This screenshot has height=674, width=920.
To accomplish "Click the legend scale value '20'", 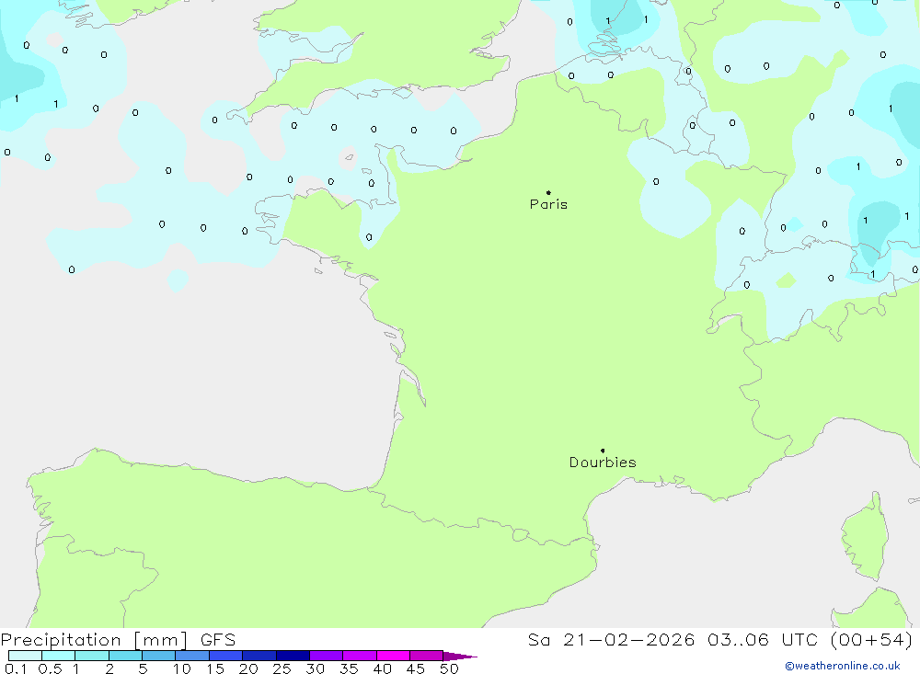I will pyautogui.click(x=248, y=668).
